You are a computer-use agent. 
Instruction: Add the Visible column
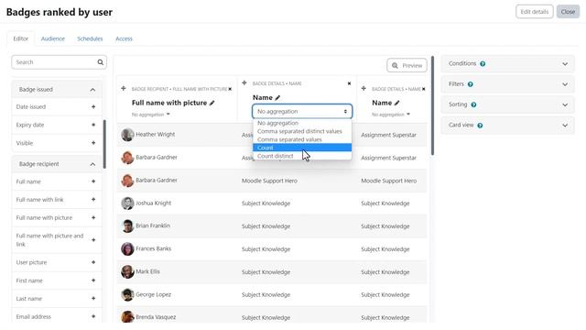tap(93, 143)
